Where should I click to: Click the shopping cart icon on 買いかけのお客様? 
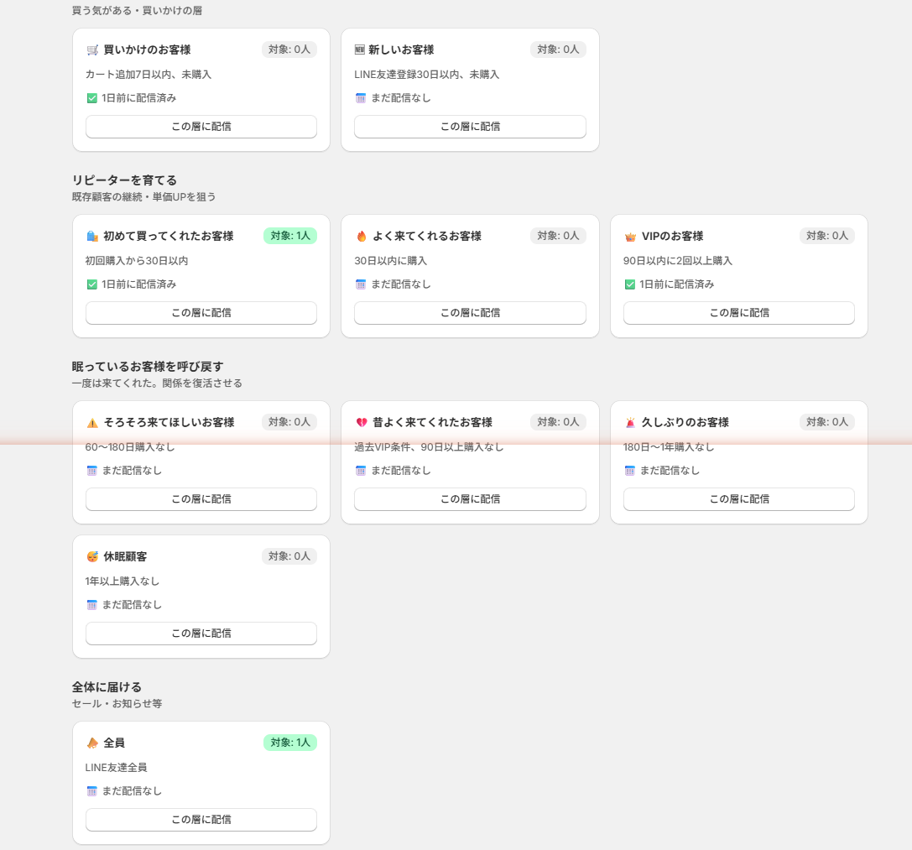[x=92, y=50]
